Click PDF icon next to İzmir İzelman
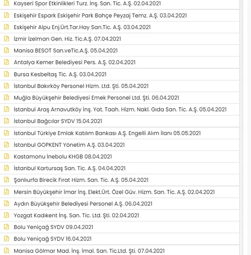The height and width of the screenshot is (255, 251). (x=6, y=39)
